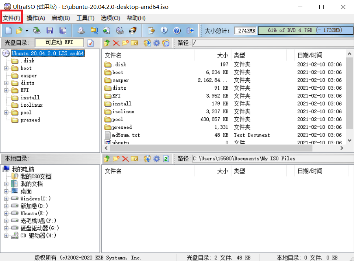Click the disc properties check icon beside 可启动 EFI

pyautogui.click(x=91, y=43)
